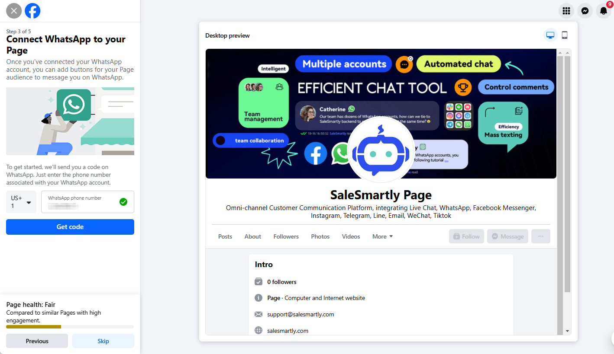The width and height of the screenshot is (614, 354).
Task: Open the About tab in preview
Action: [x=253, y=236]
